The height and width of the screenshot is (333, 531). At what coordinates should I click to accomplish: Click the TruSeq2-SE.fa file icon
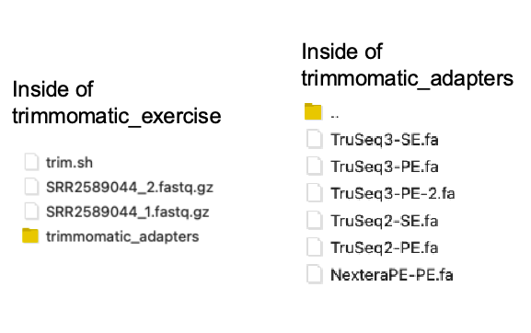314,220
